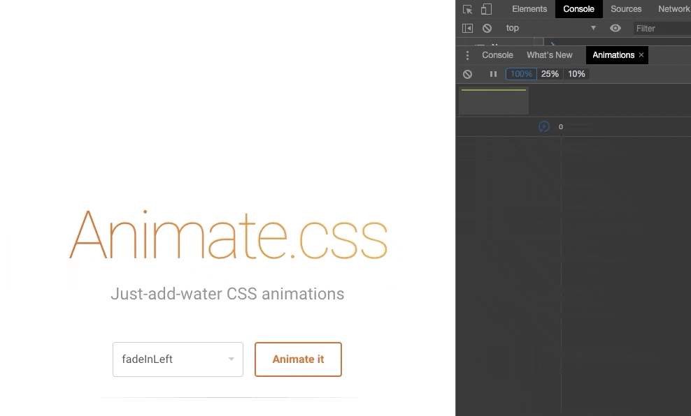Switch to the Console main tab
Screen dimensions: 691x416
pos(578,9)
